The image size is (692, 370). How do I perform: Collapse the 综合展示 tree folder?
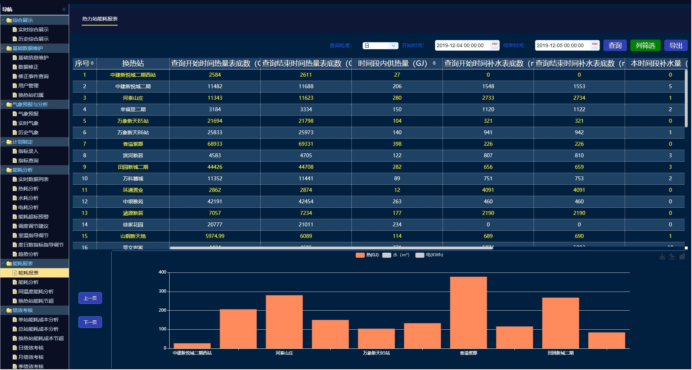3,21
